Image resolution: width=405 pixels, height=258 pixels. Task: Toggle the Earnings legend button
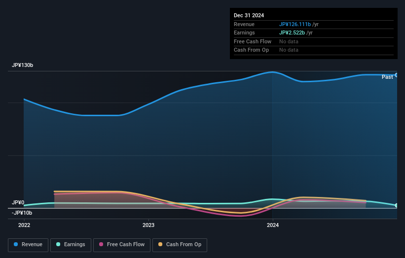[71, 245]
